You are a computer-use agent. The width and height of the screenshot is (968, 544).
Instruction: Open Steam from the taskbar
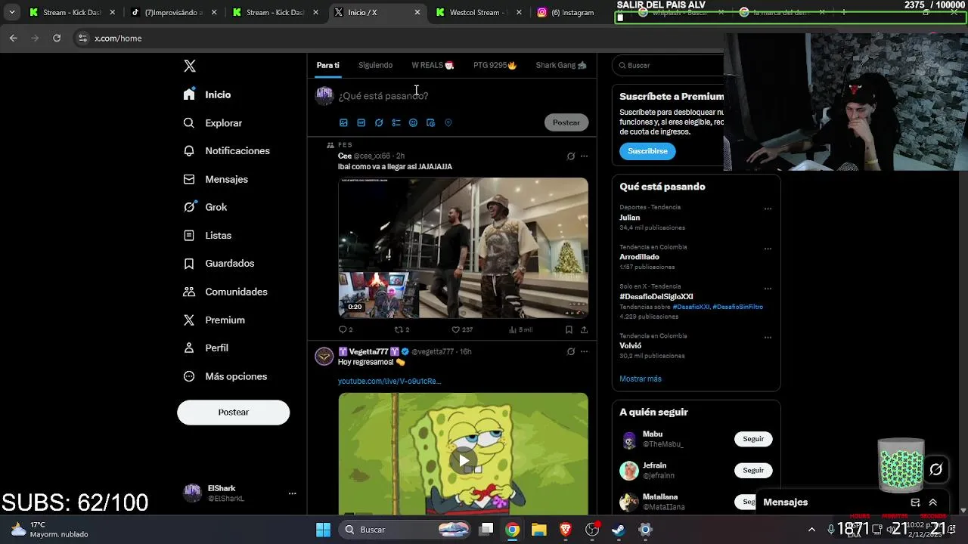point(619,530)
